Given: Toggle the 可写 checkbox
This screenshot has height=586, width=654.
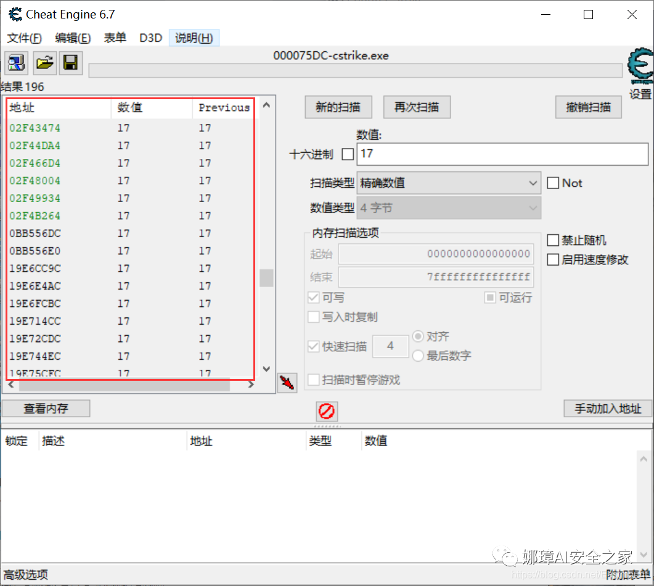Looking at the screenshot, I should [313, 298].
